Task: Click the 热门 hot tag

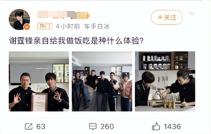Action: click(x=45, y=26)
